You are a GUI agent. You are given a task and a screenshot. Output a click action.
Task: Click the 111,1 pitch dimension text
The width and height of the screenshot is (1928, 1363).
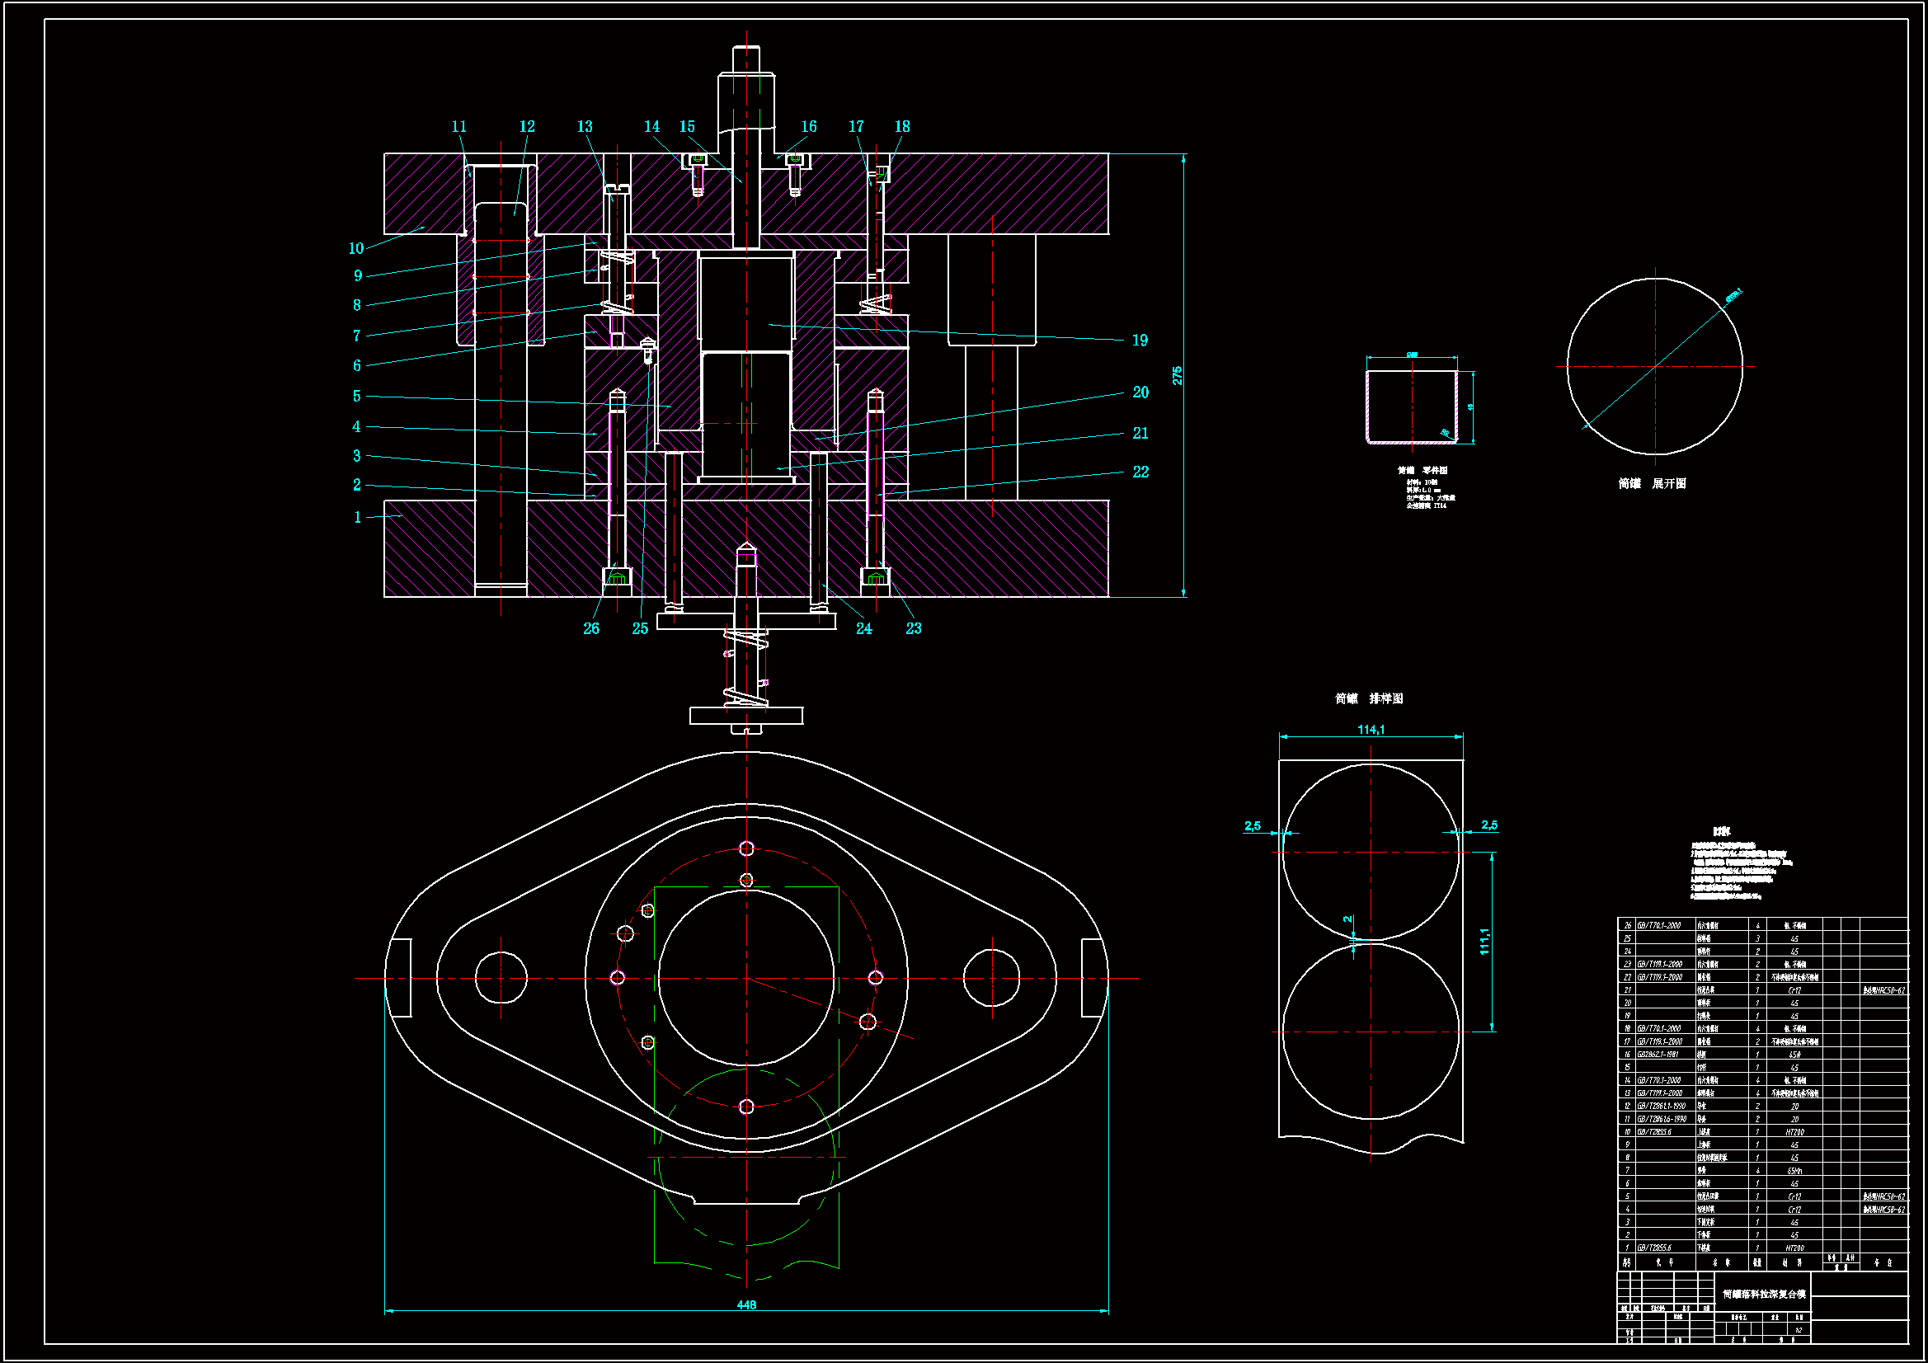tap(1484, 942)
